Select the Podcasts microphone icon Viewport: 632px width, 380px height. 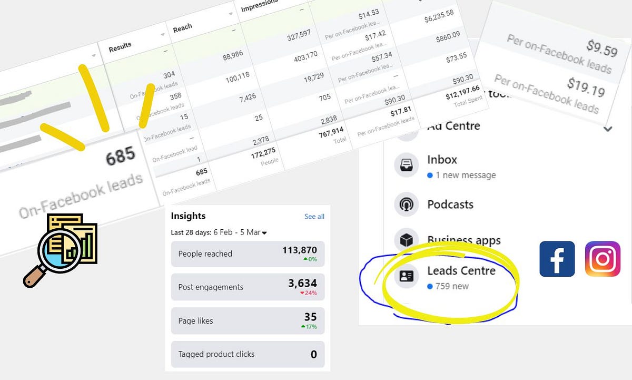[406, 204]
